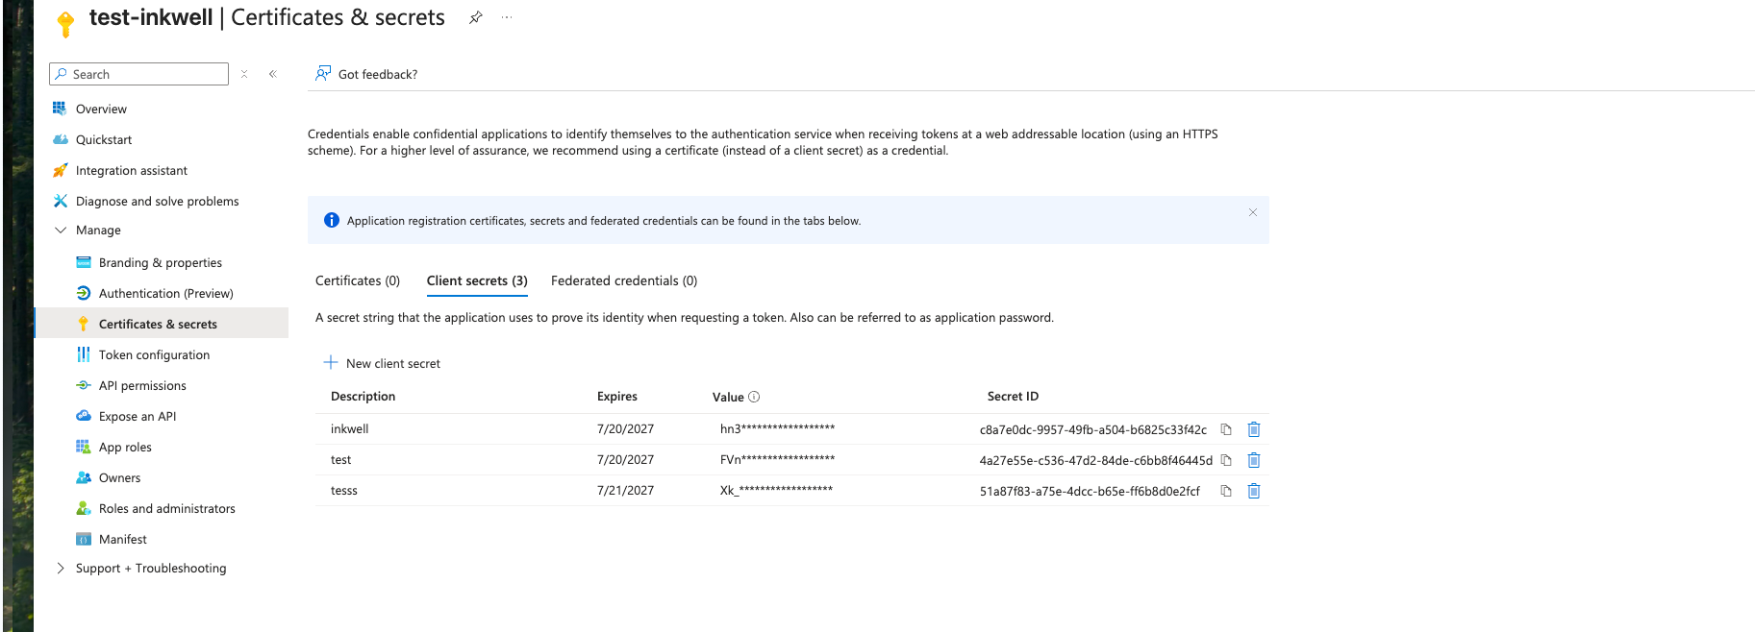This screenshot has width=1755, height=632.
Task: Click the Value column info icon
Action: pyautogui.click(x=754, y=397)
